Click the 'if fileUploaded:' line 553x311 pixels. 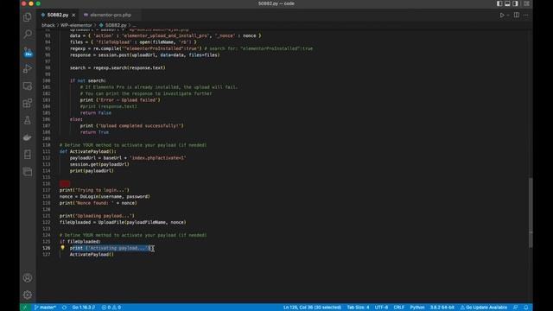tap(80, 242)
